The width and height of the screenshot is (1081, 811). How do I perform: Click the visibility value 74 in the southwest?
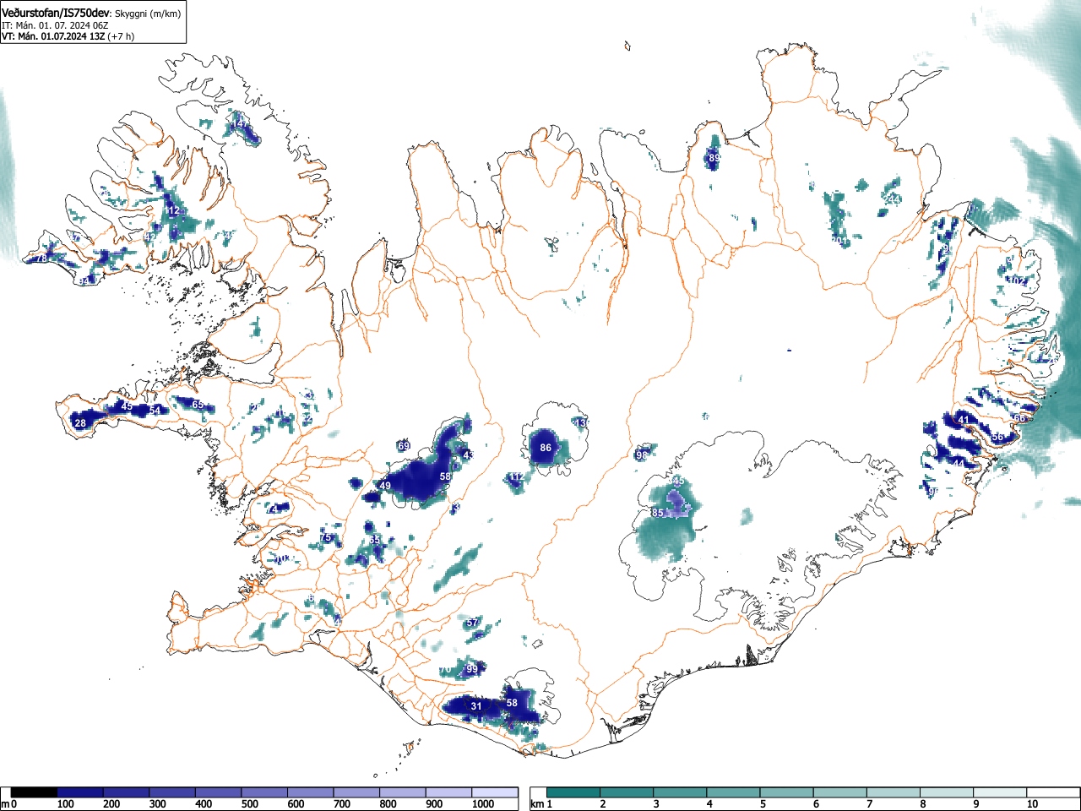coord(272,509)
